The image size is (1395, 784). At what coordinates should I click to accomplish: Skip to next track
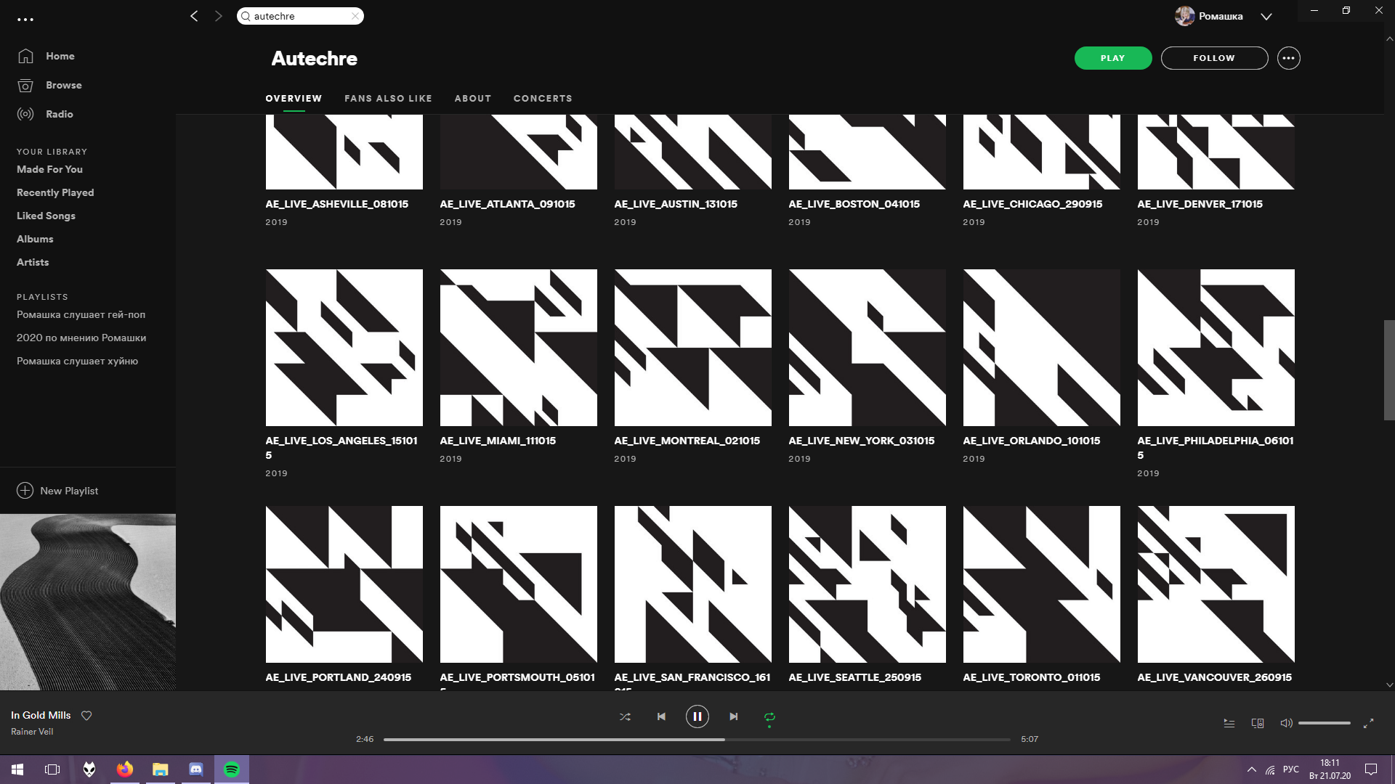(734, 716)
